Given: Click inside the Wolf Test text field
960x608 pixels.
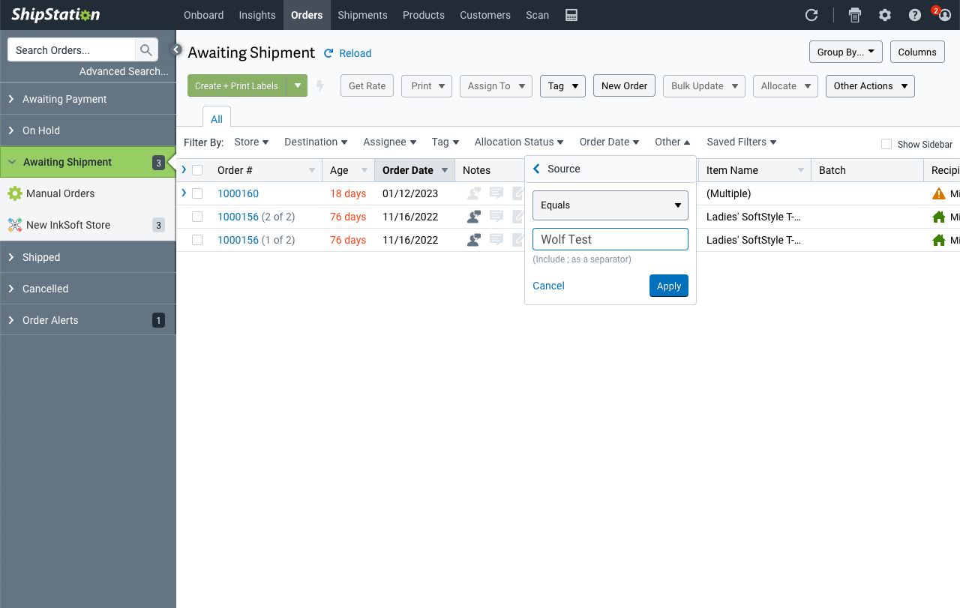Looking at the screenshot, I should coord(610,238).
